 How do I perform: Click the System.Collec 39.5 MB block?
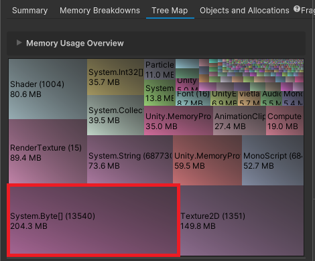coord(115,115)
